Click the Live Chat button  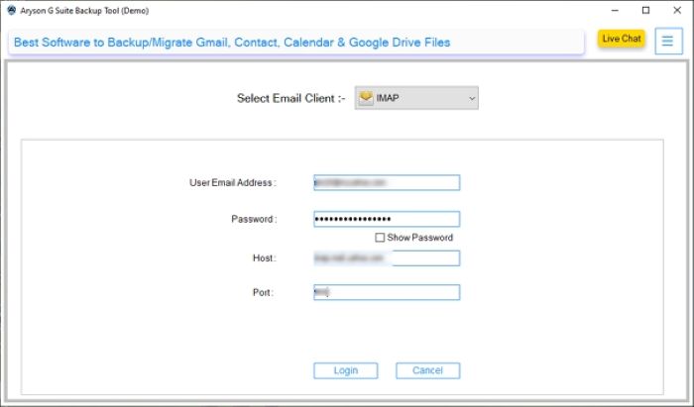click(x=622, y=39)
